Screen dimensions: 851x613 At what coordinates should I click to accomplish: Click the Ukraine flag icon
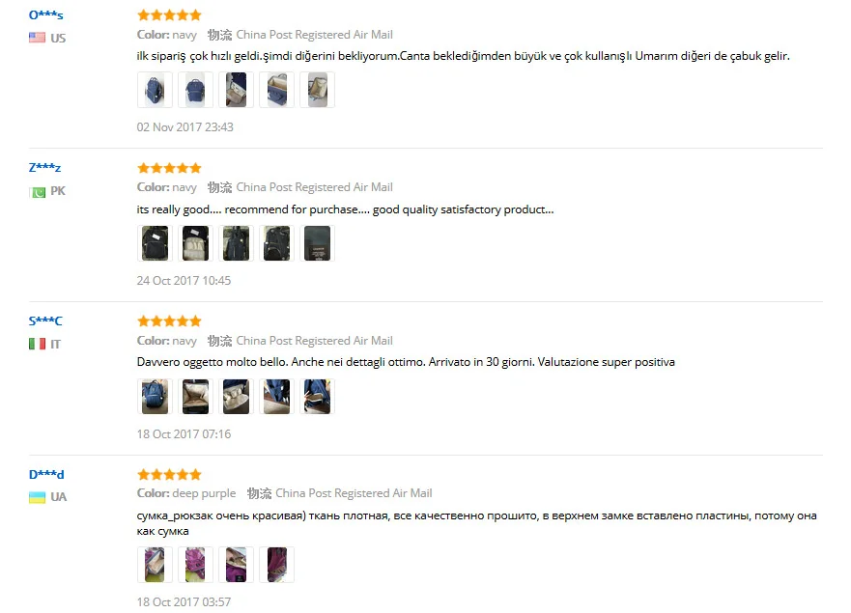tap(37, 497)
